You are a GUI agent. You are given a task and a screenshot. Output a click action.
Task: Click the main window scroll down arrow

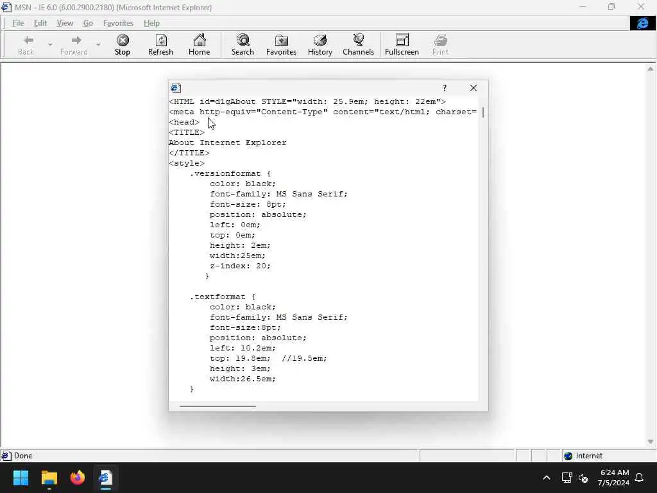coord(651,442)
